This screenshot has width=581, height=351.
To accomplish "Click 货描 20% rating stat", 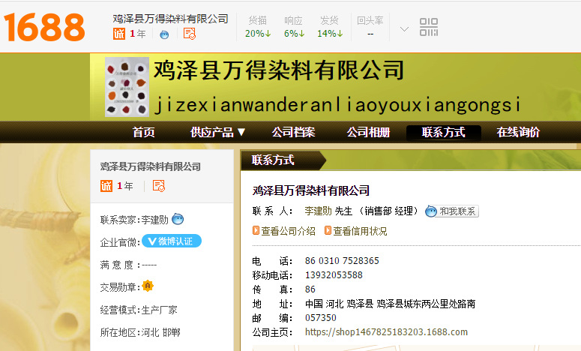I will click(x=258, y=27).
